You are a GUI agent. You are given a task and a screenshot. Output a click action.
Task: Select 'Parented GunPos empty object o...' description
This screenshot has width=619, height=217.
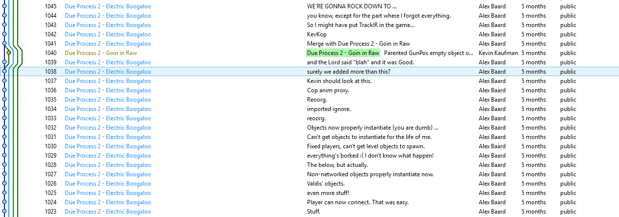click(429, 53)
